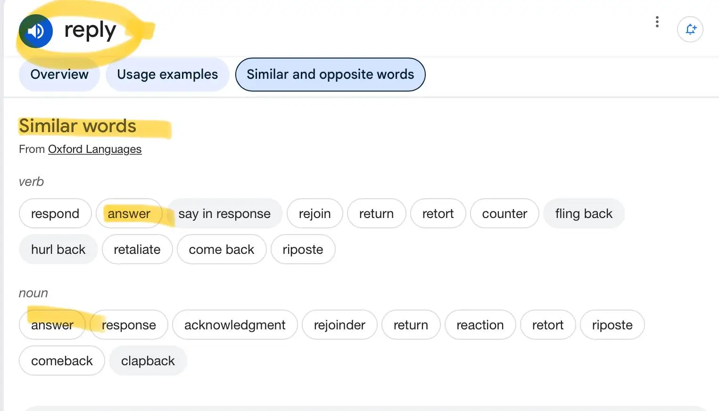
Task: Choose the 'retaliate' synonym chip
Action: point(137,250)
